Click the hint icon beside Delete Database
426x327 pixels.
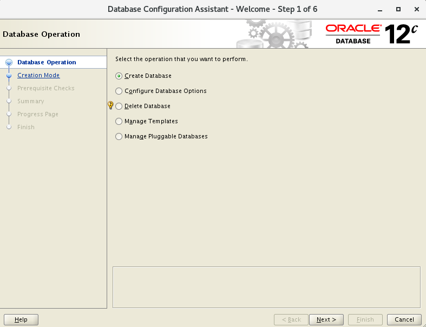(x=110, y=106)
